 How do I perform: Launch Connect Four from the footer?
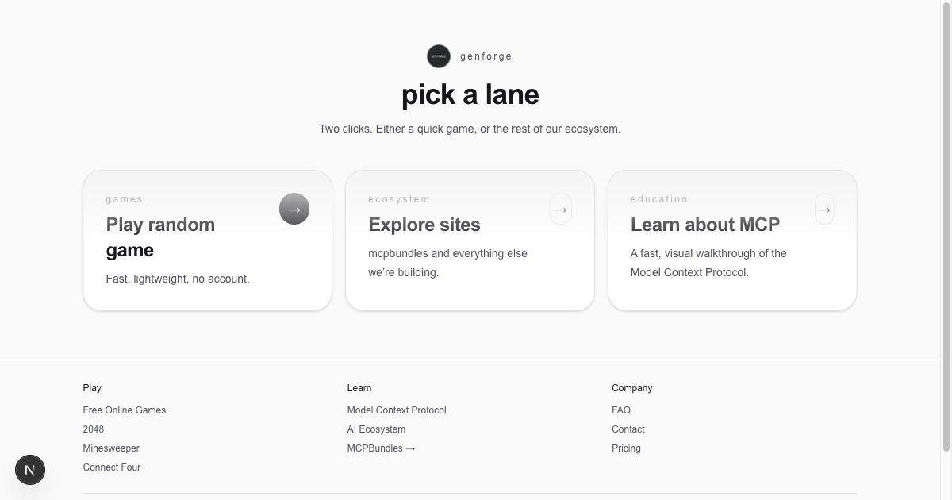click(x=112, y=467)
